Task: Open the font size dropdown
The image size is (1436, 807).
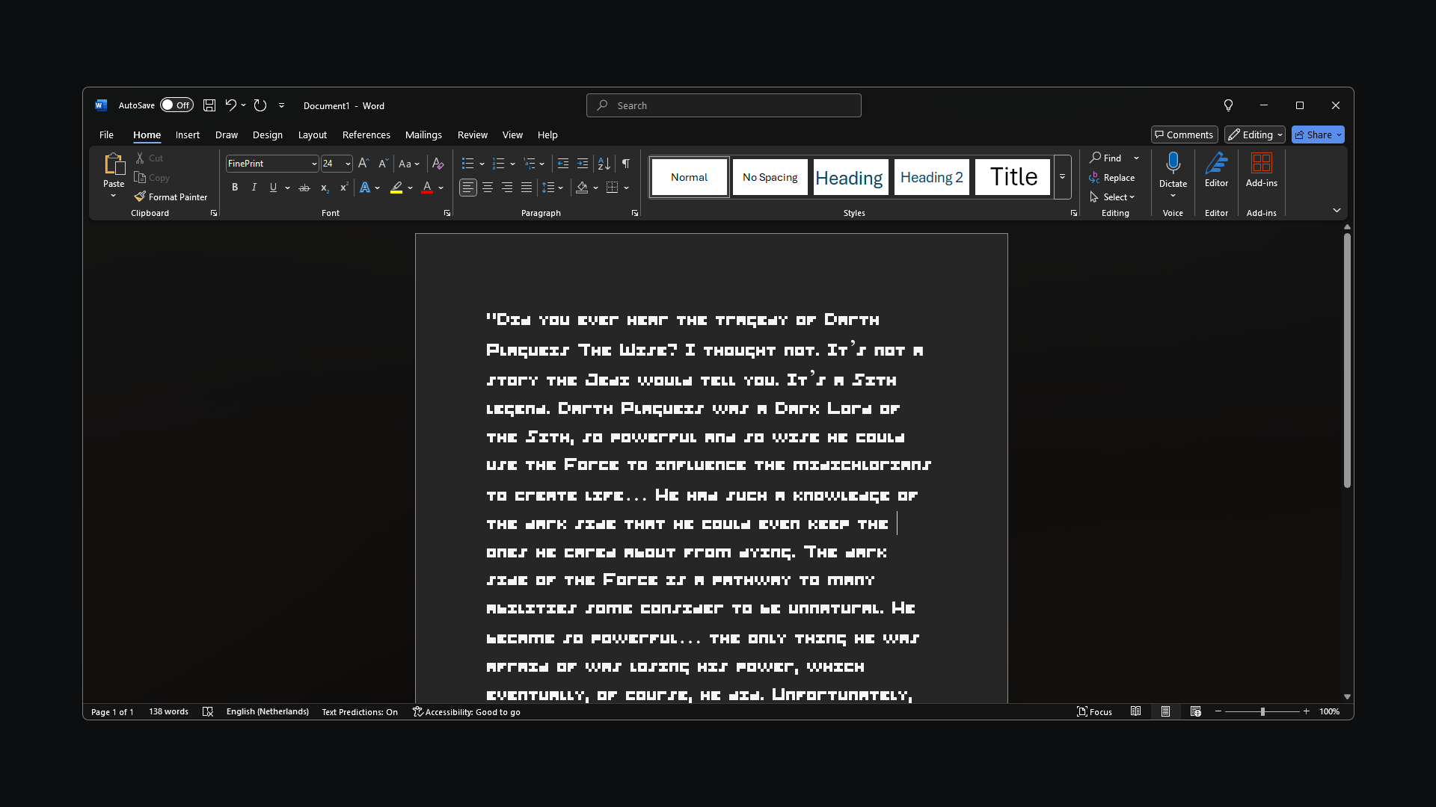Action: point(348,164)
